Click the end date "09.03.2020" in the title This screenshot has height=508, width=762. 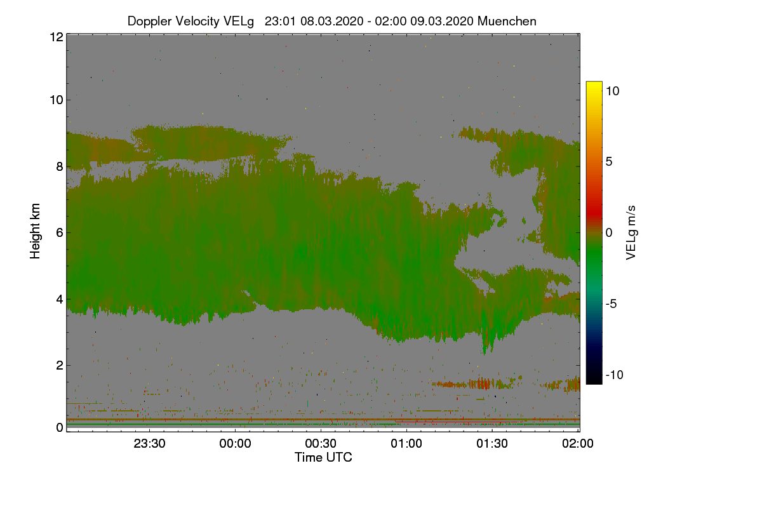442,21
